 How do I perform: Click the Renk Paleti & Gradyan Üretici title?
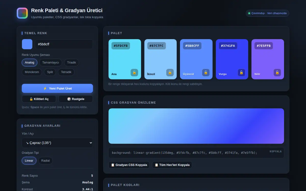tap(67, 10)
